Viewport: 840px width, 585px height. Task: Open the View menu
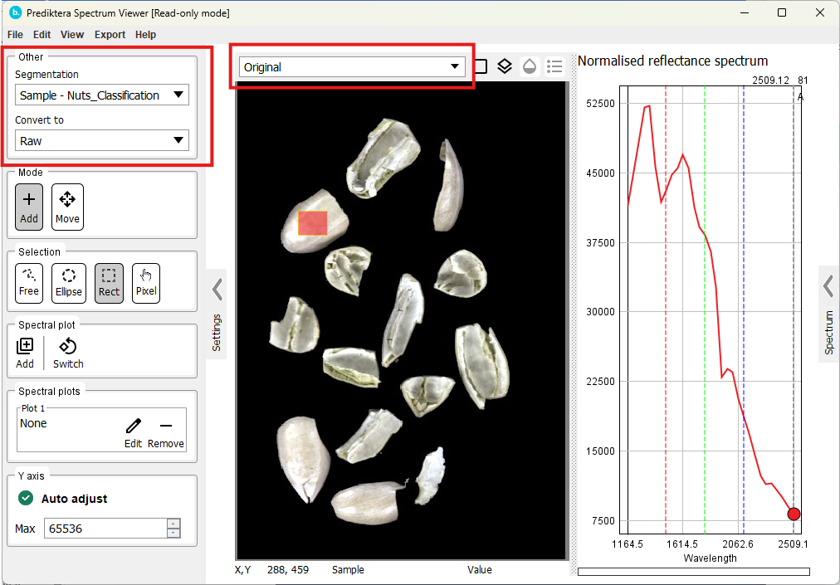pyautogui.click(x=72, y=35)
